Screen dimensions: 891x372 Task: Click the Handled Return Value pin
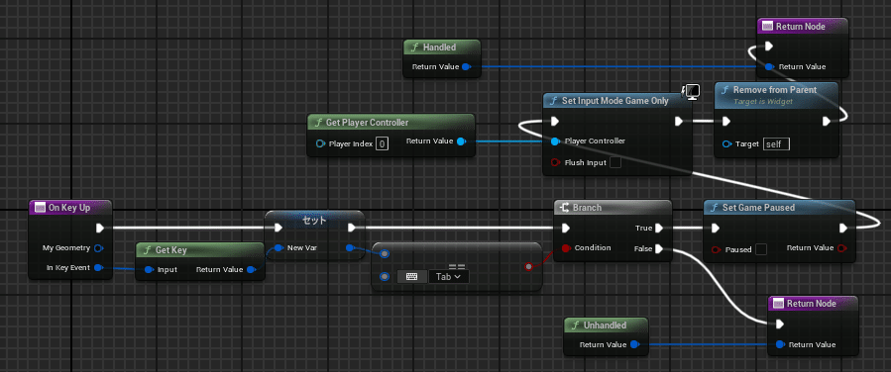[x=466, y=67]
